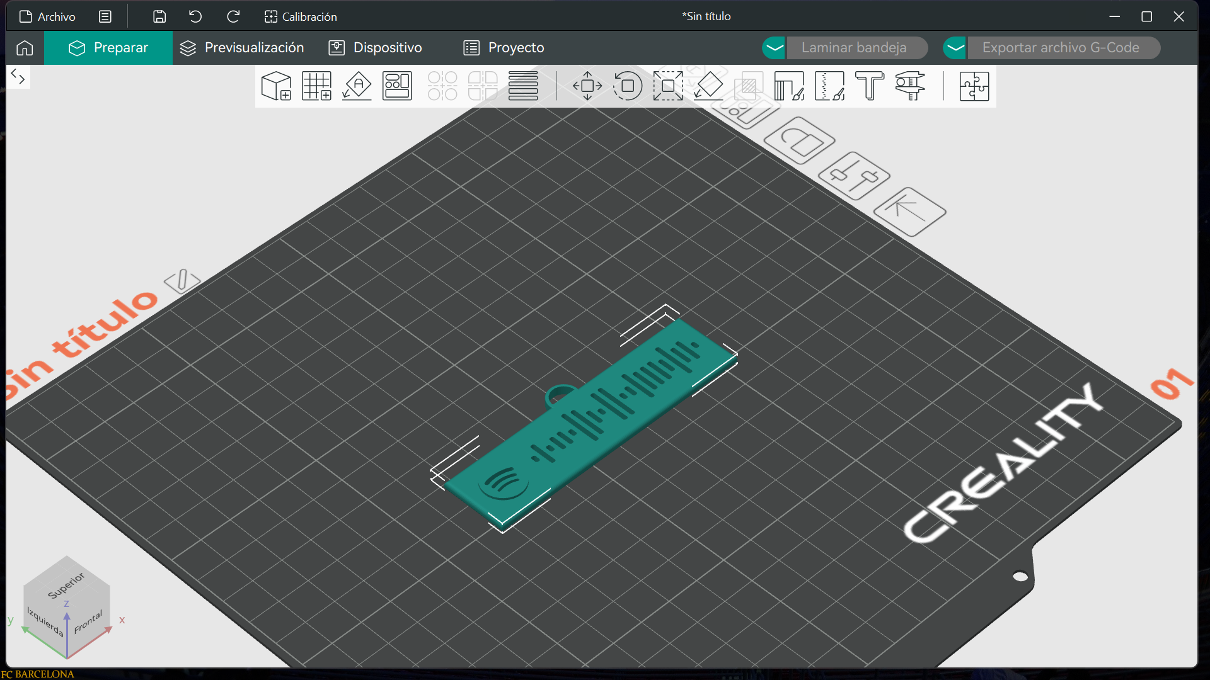Select the Move tool
1210x680 pixels.
(587, 86)
